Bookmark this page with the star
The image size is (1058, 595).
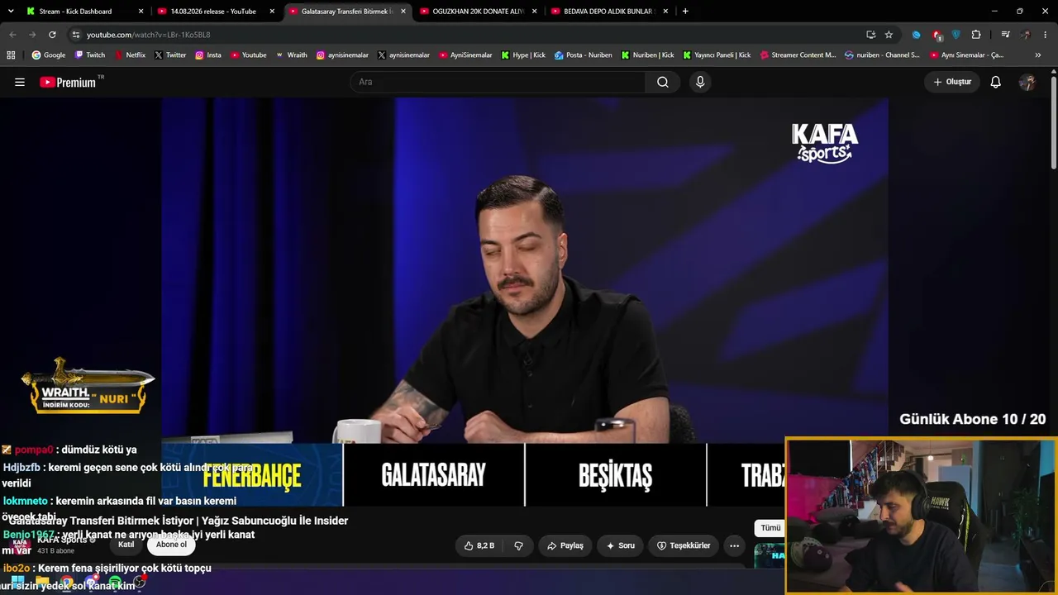[889, 35]
